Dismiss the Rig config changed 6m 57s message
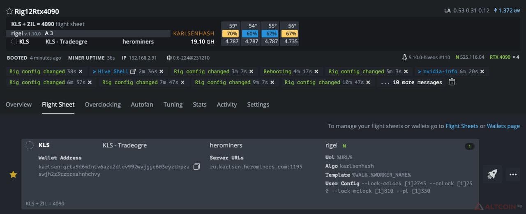 coord(90,83)
